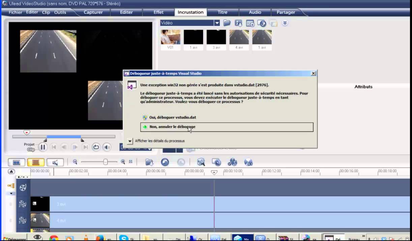Screen dimensions: 412x241
Task: Click magnifier-over-film icon in timeline toolbar
Action: click(x=201, y=162)
